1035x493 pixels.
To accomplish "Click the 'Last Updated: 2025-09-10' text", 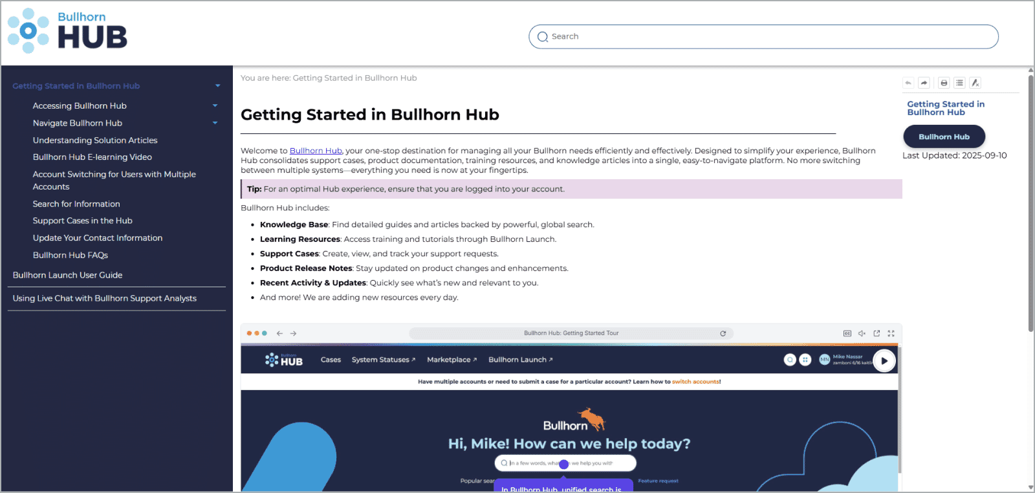I will coord(955,155).
